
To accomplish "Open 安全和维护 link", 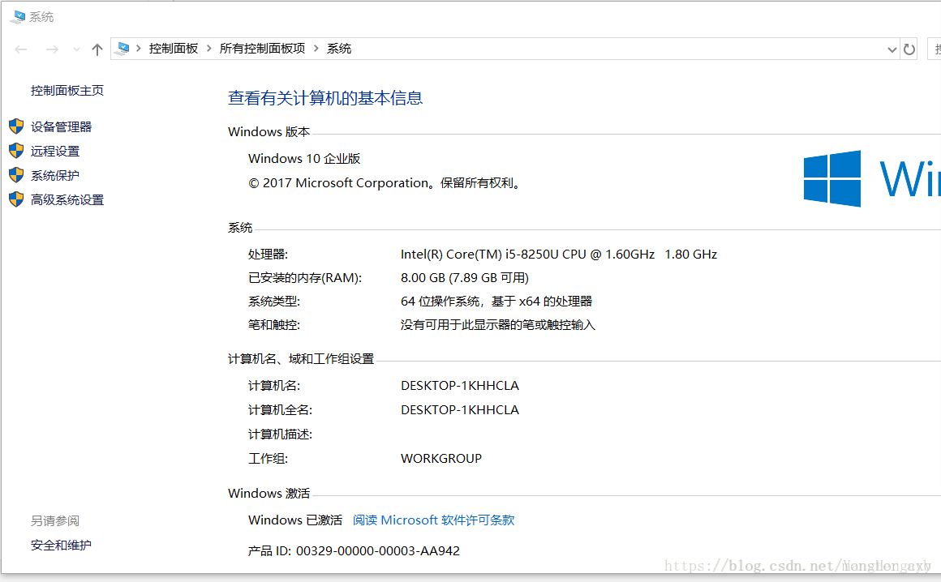I will click(61, 546).
